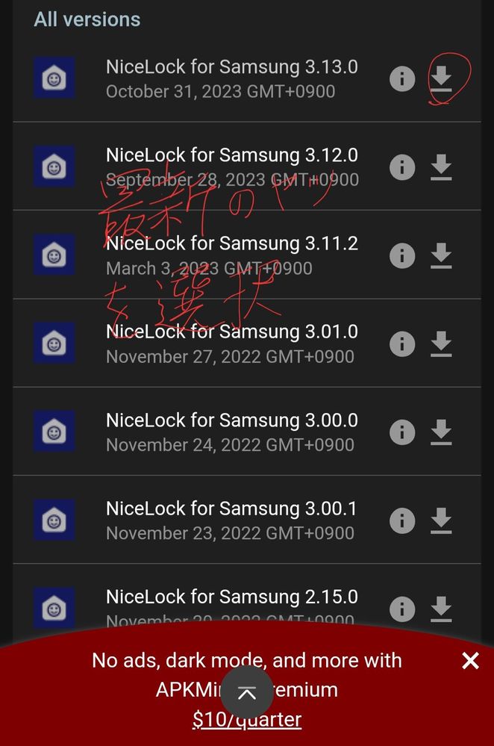Show info icon for NiceLock 3.00.0

[x=402, y=432]
